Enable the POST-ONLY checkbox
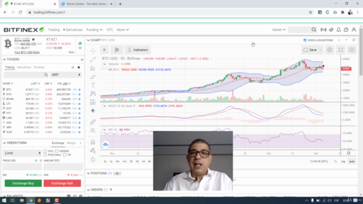The width and height of the screenshot is (363, 204). tap(45, 155)
